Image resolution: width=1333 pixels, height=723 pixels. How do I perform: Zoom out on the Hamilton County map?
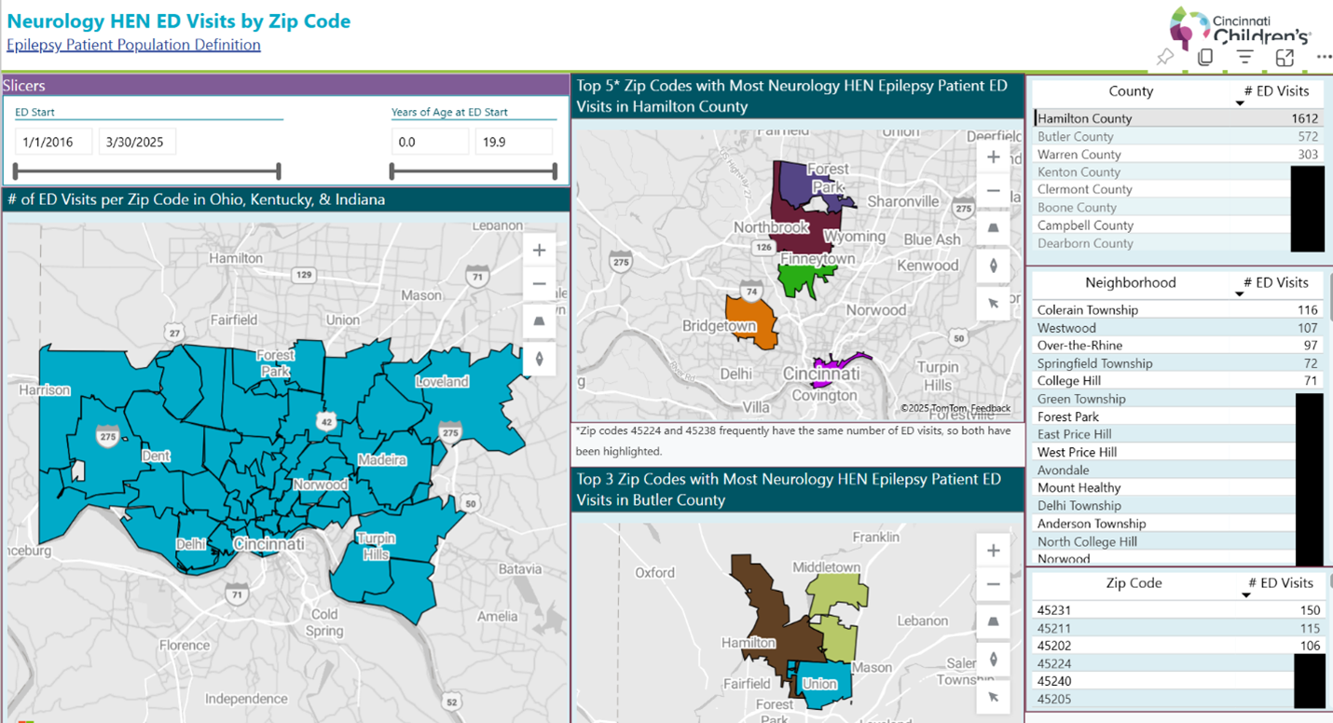coord(993,191)
